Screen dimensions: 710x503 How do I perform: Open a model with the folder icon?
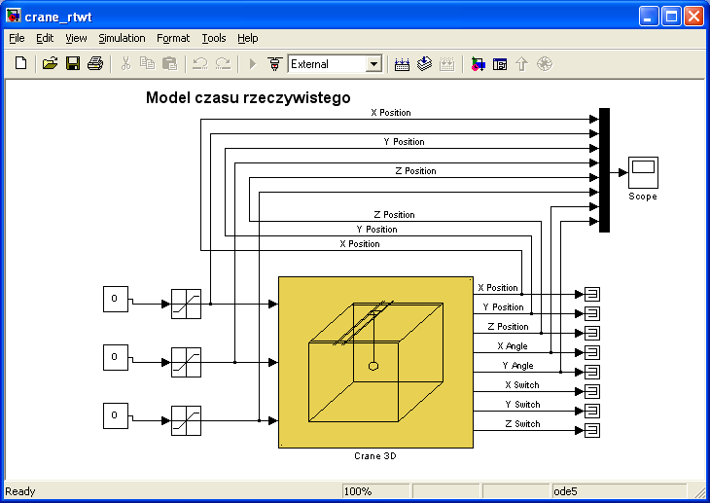(x=50, y=63)
